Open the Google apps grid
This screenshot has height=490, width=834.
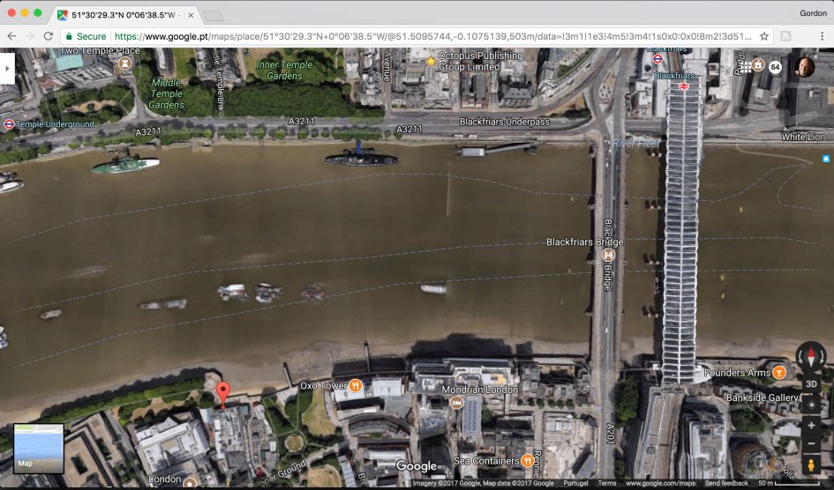(746, 67)
